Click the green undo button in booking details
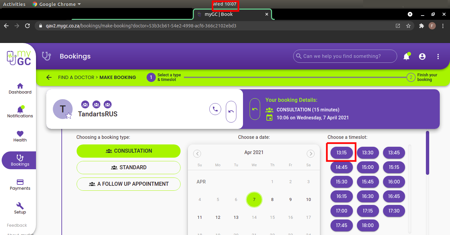 [255, 109]
